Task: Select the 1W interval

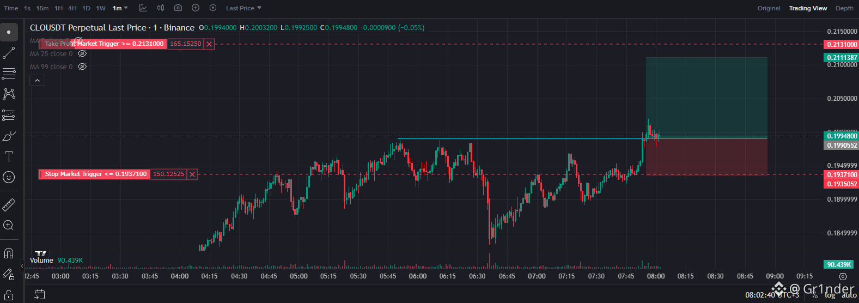Action: [x=101, y=8]
